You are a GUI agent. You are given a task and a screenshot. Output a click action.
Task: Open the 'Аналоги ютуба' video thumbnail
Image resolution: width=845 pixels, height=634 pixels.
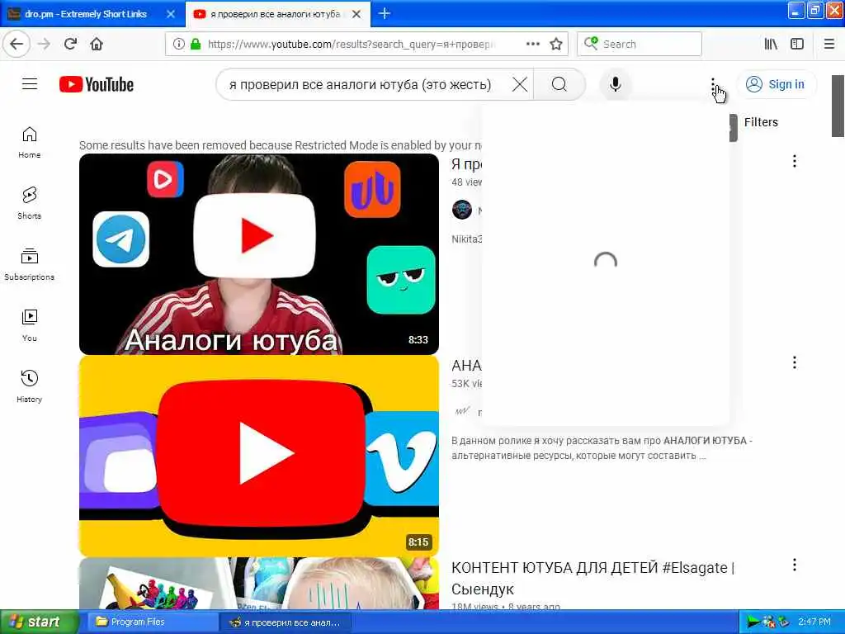(x=258, y=254)
